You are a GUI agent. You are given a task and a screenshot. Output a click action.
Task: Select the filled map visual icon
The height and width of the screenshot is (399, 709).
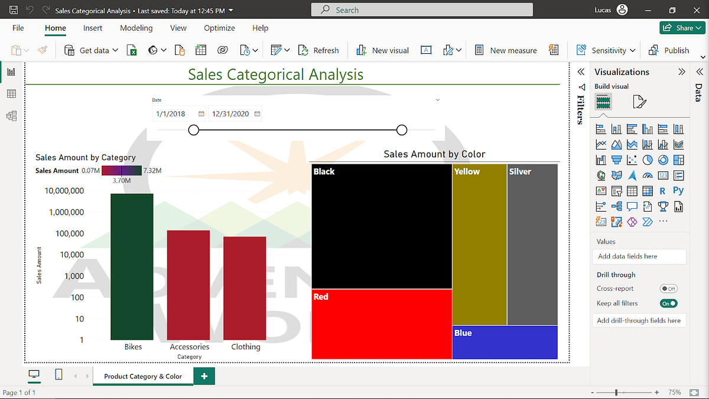[616, 175]
